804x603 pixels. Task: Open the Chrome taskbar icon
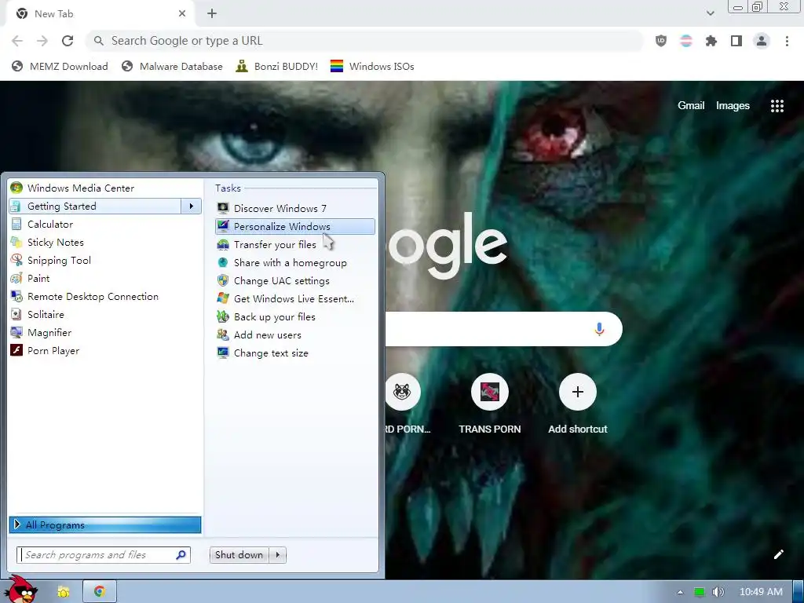(x=100, y=592)
